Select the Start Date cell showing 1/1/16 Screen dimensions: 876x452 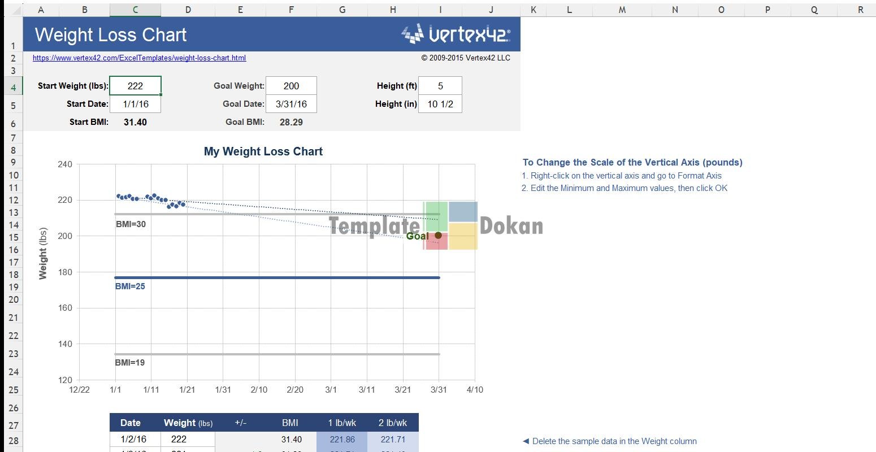[135, 104]
